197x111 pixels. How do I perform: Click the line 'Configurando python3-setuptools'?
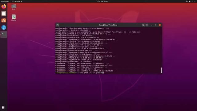[x=77, y=51]
